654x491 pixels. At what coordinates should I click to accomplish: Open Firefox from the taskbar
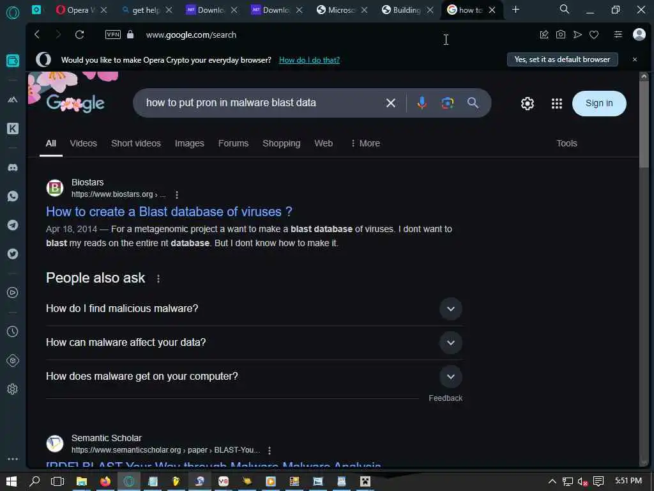[105, 481]
